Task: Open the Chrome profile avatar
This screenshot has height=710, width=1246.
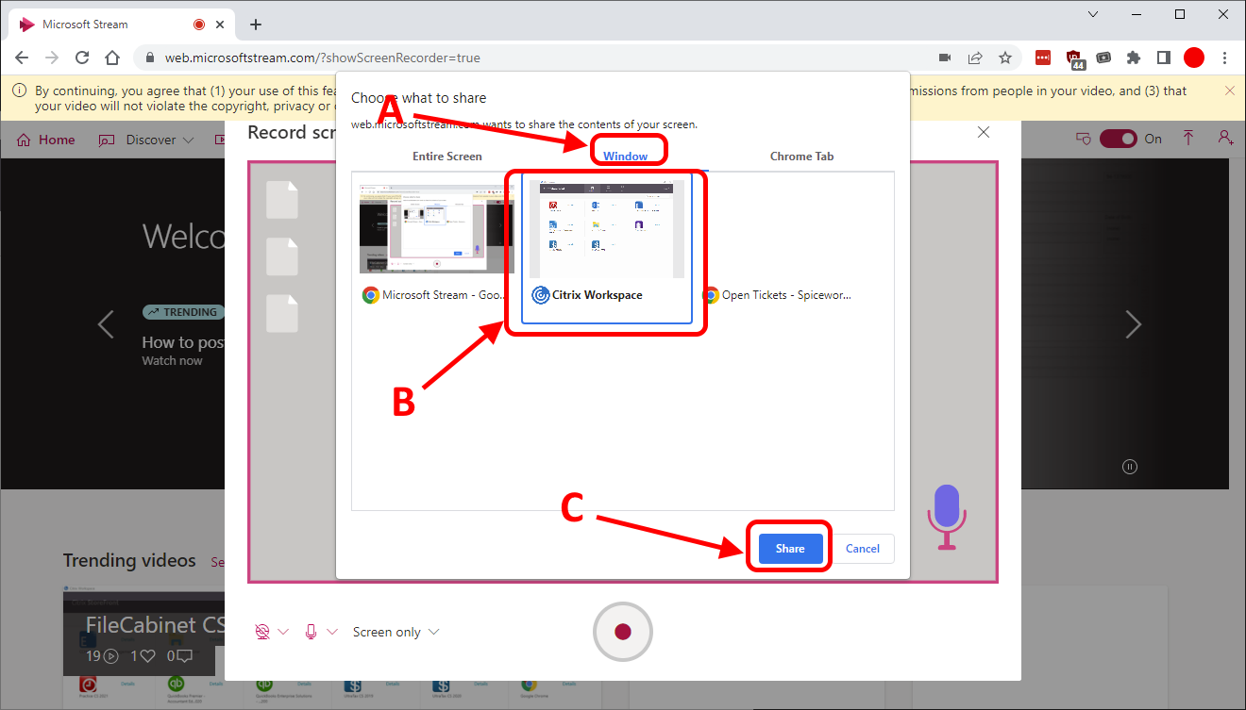Action: pyautogui.click(x=1194, y=58)
